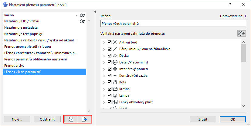This screenshot has height=126, width=251.
Task: Click the Kóta dimension icon
Action: pos(115,82)
